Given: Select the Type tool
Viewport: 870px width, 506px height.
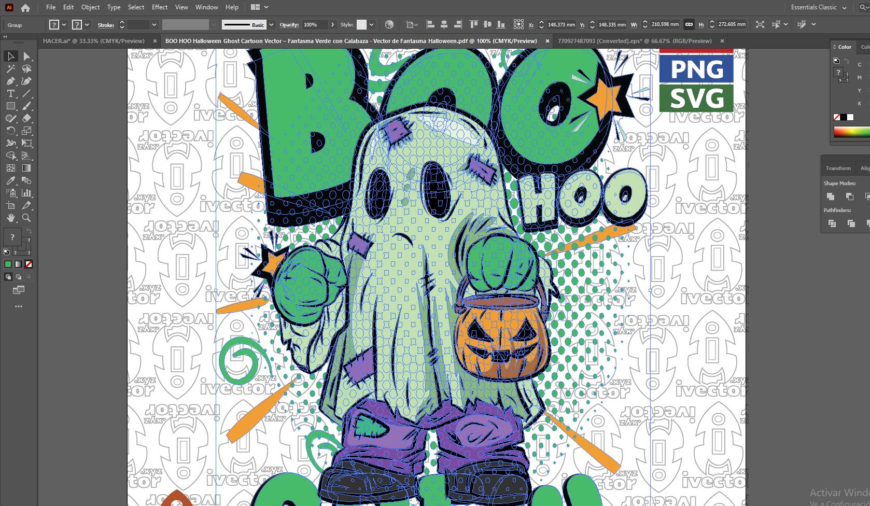Looking at the screenshot, I should (10, 93).
